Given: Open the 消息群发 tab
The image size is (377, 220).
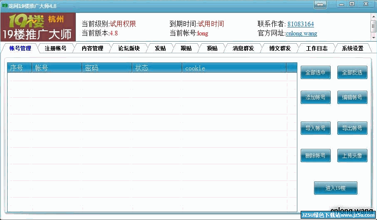Looking at the screenshot, I should (x=243, y=48).
